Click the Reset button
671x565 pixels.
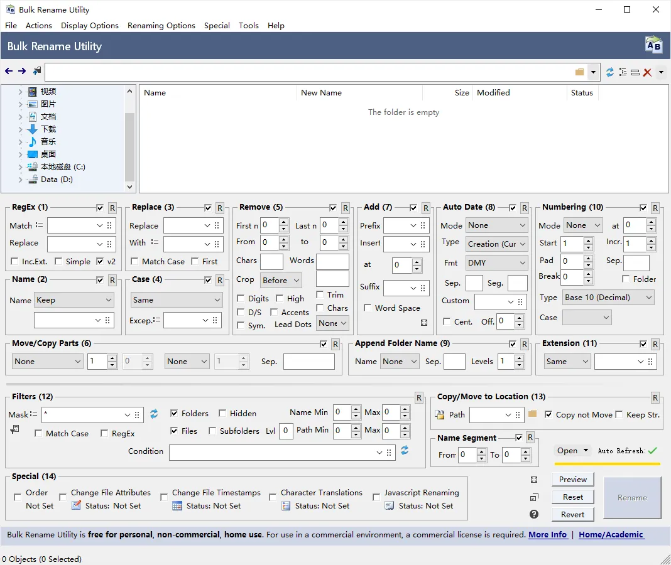pos(572,497)
